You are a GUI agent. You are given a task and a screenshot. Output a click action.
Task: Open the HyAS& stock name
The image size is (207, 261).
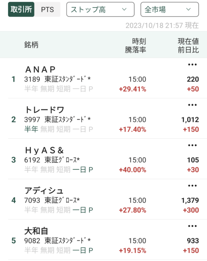pos(44,150)
